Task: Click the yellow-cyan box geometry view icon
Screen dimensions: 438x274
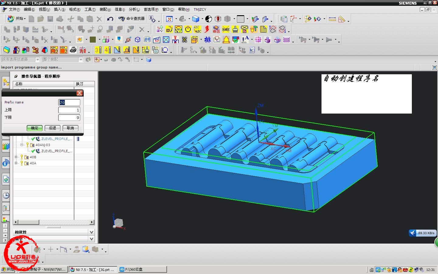Action: (x=7, y=50)
